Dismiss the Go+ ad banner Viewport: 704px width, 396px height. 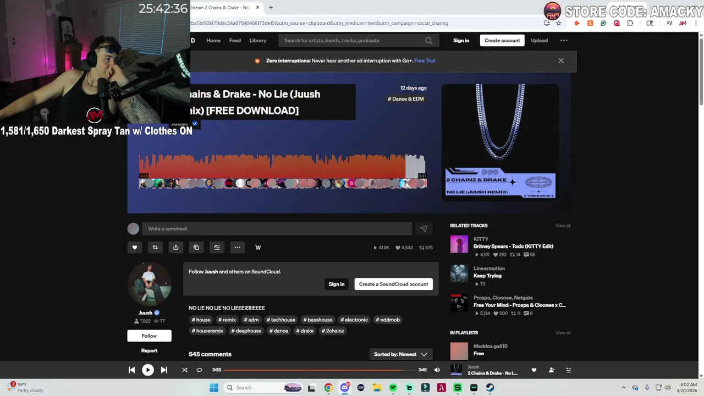point(561,61)
